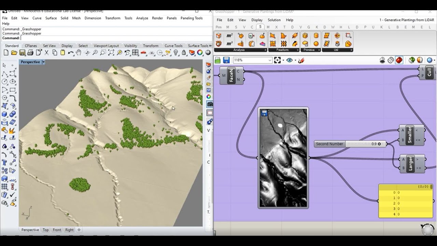Expand the Analysis panel with its plus
437x246 pixels.
pyautogui.click(x=265, y=50)
